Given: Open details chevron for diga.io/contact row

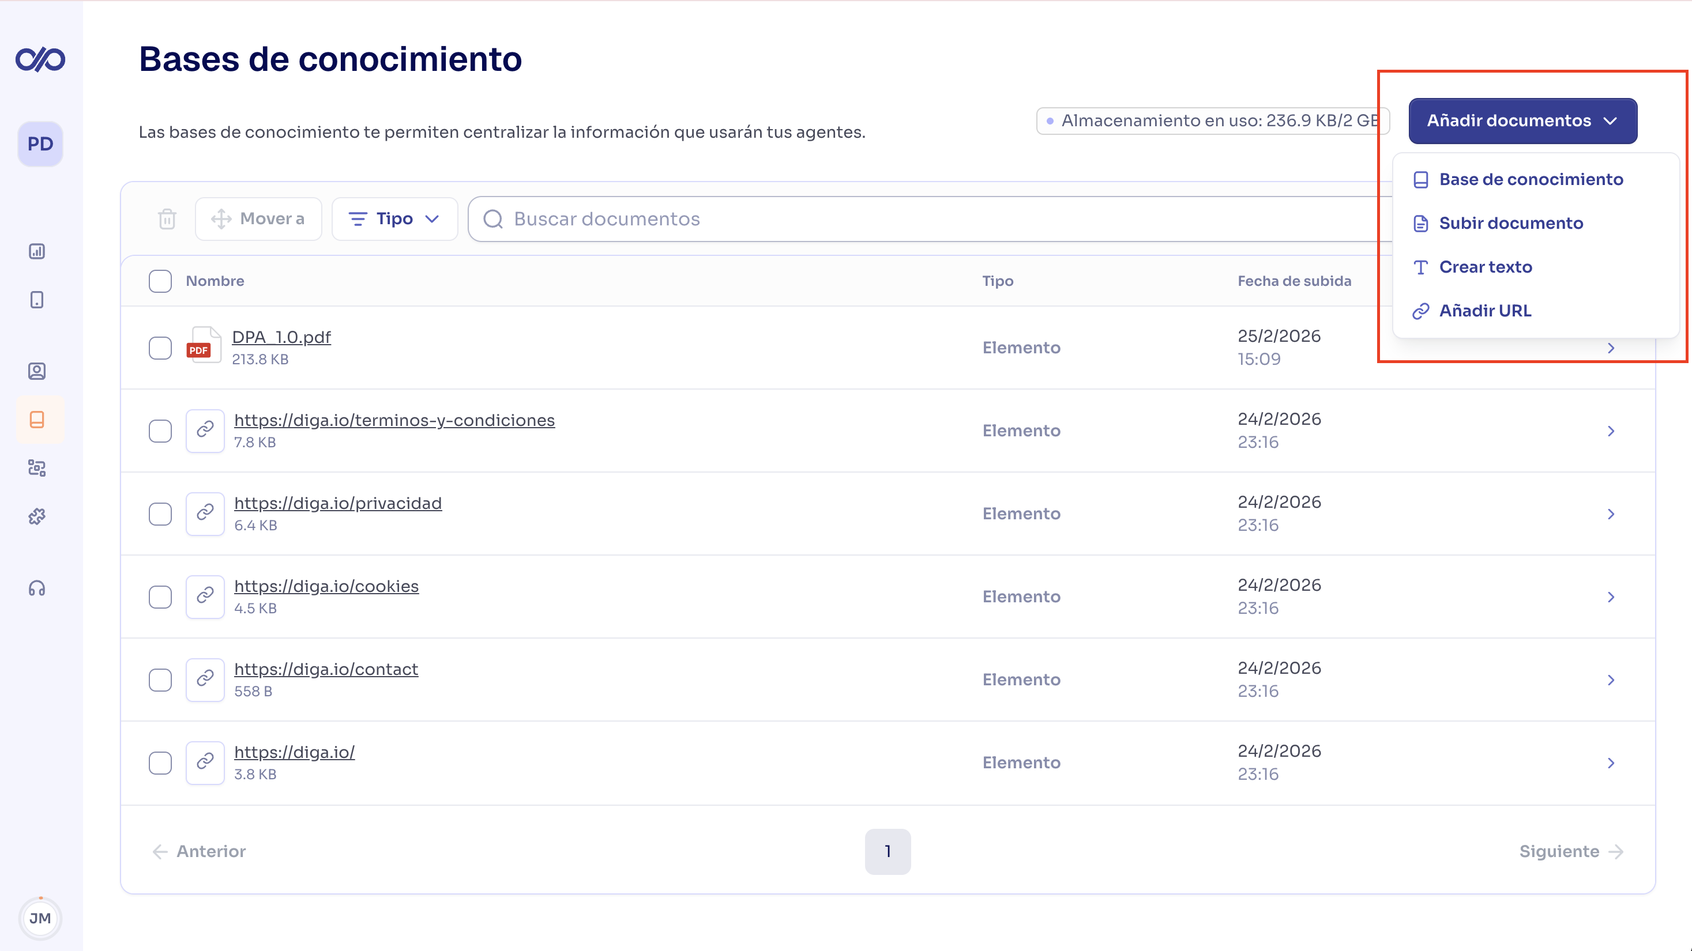Looking at the screenshot, I should (x=1611, y=680).
